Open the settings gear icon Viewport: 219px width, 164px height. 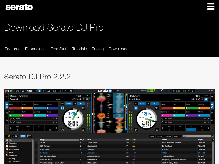(x=192, y=91)
